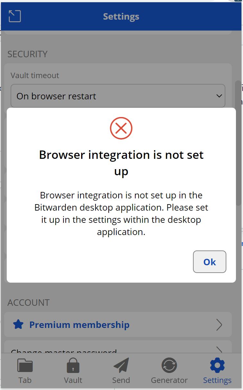243x390 pixels.
Task: Select the Vault padlock icon
Action: click(x=73, y=365)
